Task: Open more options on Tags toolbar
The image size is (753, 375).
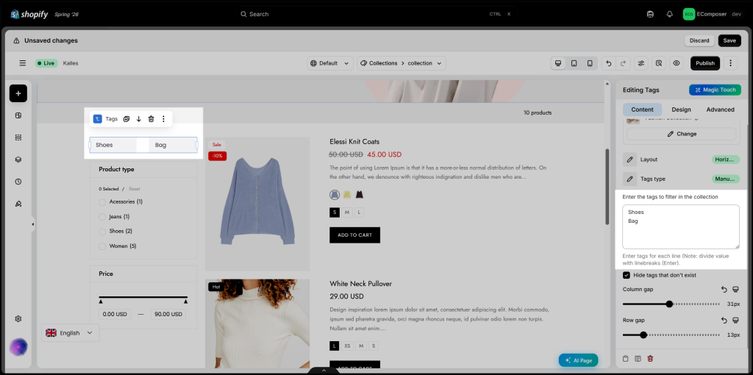Action: pyautogui.click(x=163, y=118)
